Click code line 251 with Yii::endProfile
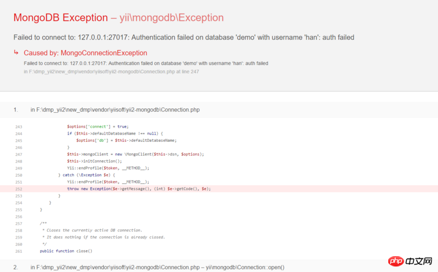The image size is (438, 272). [108, 182]
